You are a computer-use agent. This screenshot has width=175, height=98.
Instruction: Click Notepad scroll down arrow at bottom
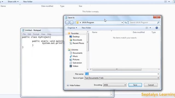pos(111,94)
